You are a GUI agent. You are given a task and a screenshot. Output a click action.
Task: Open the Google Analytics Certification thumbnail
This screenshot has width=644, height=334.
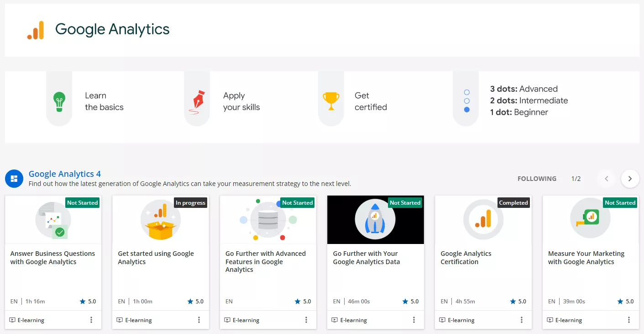pos(483,220)
